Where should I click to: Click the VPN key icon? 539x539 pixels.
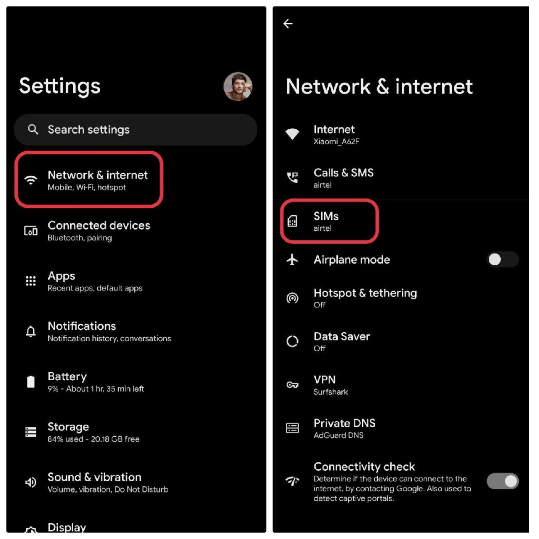[292, 385]
